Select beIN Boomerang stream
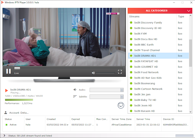Viewport: 195px width, 138px height. 158,83
